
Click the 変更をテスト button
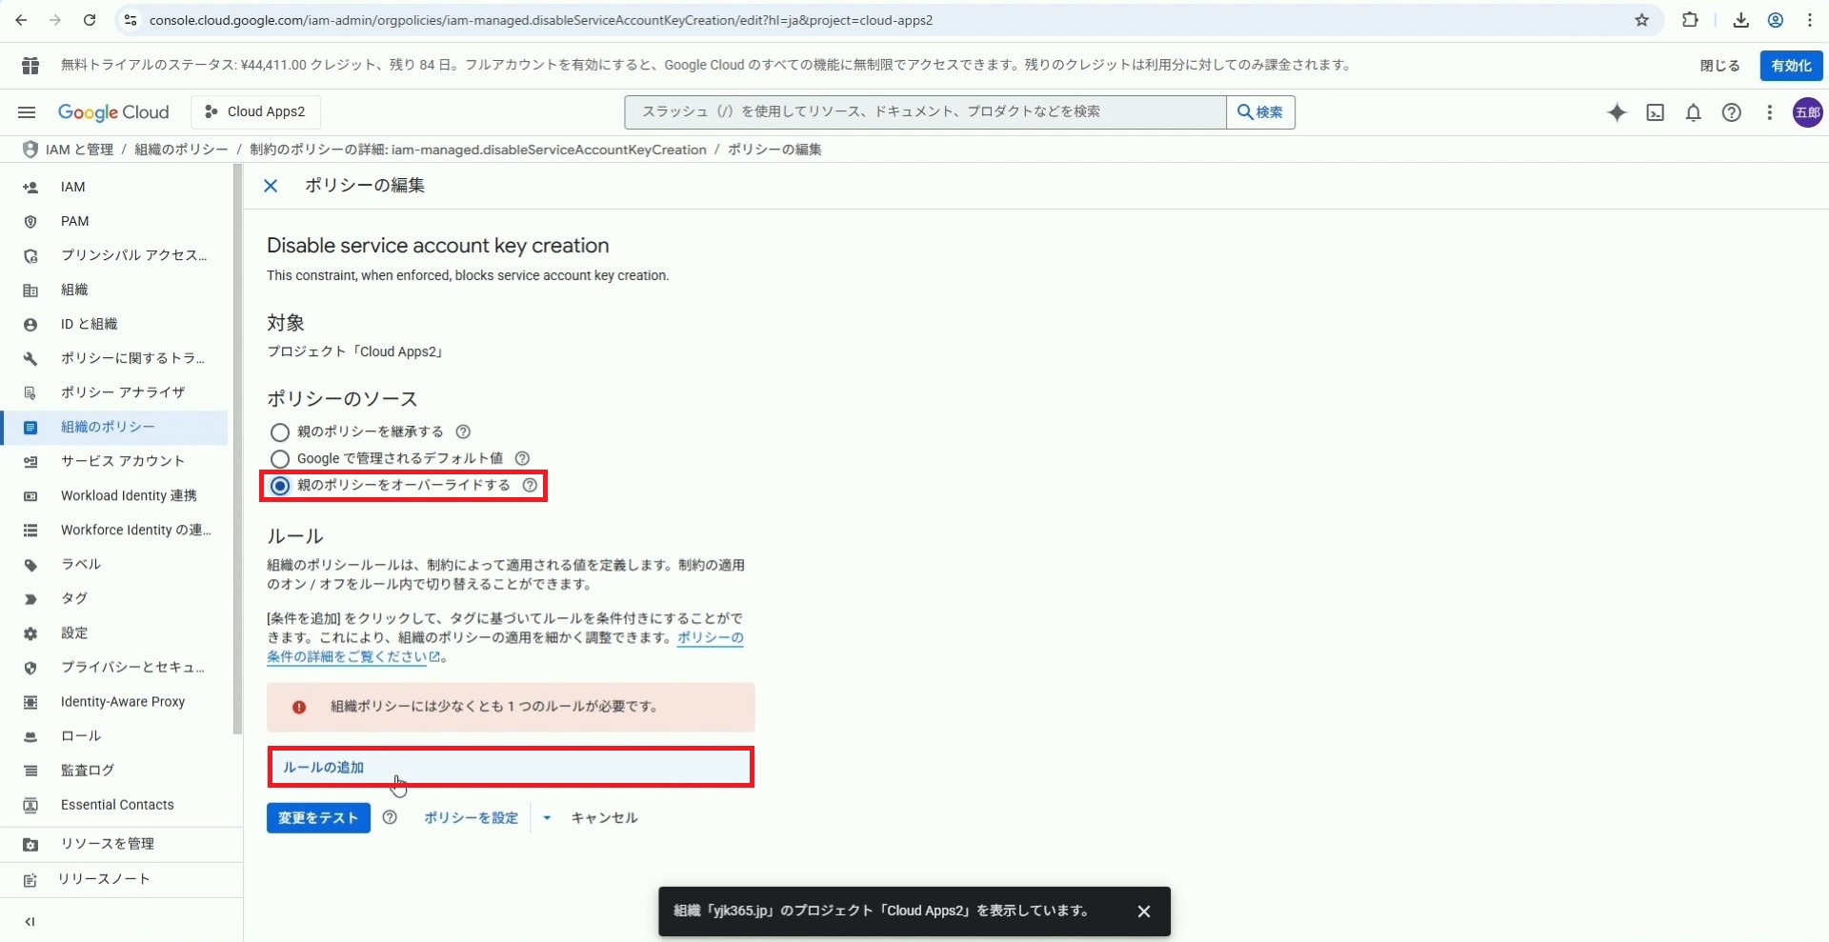pos(318,818)
